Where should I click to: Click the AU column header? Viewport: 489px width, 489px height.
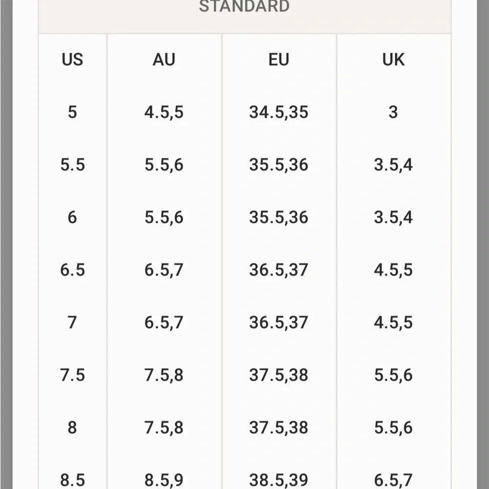point(164,59)
